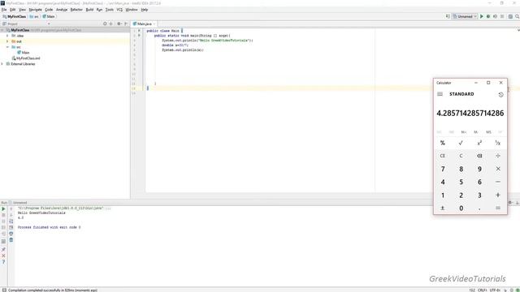
Task: Start debugging with the bug icon
Action: 488,16
